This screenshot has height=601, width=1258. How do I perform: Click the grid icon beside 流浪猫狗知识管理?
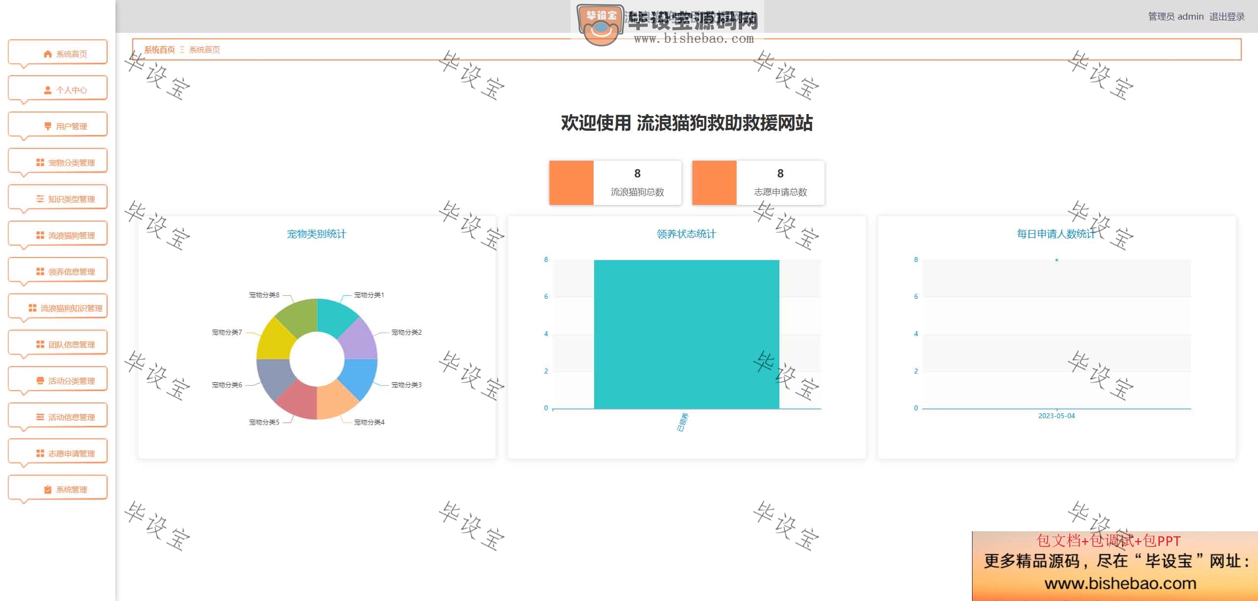(x=32, y=308)
